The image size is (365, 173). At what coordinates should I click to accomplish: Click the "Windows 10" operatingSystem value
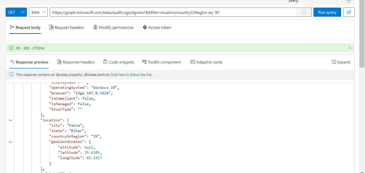click(104, 88)
